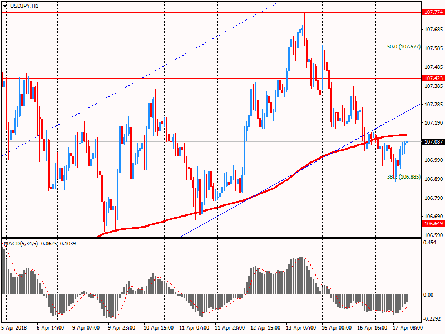Click the 106.890 price scale value
445x334 pixels.
tap(434, 179)
